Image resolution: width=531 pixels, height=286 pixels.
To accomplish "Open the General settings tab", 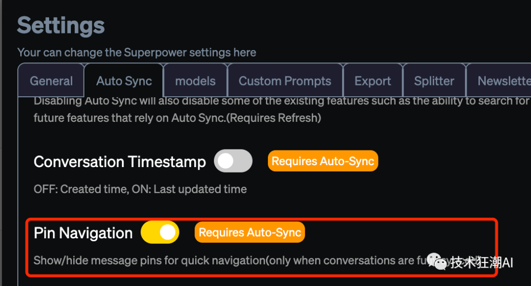I will pos(51,81).
